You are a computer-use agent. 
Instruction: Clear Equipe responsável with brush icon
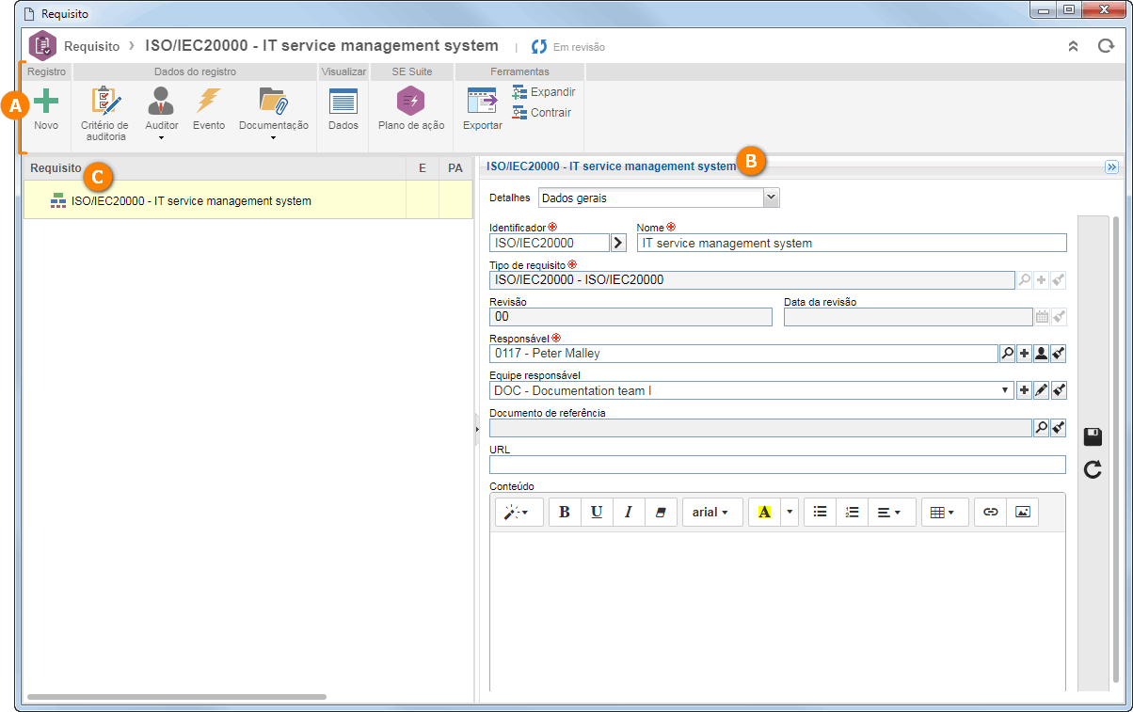pyautogui.click(x=1059, y=390)
